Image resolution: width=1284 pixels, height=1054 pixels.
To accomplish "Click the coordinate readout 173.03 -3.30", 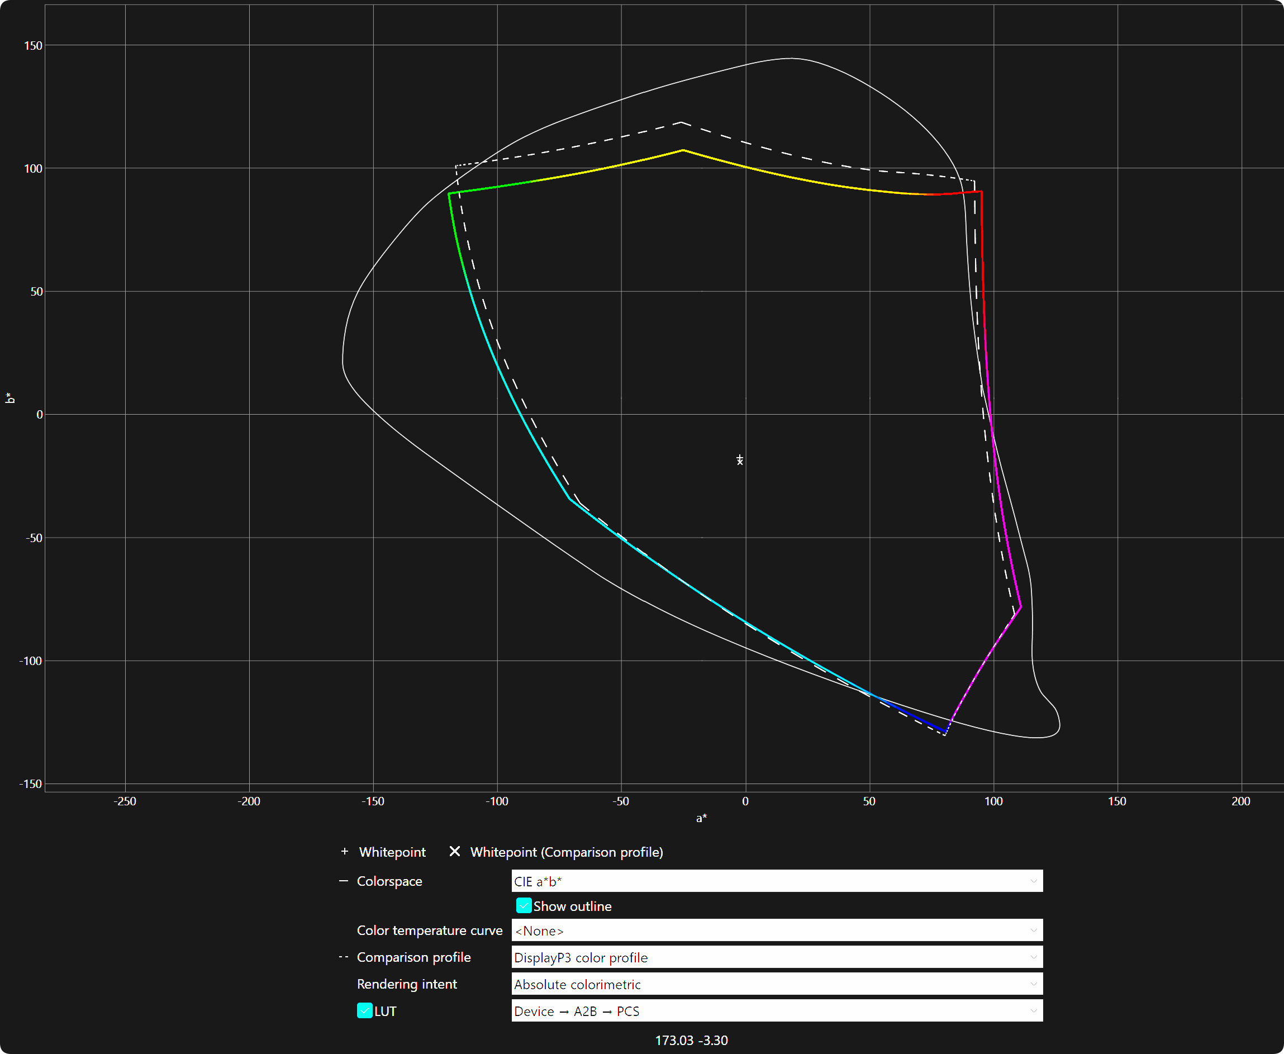I will (691, 1040).
